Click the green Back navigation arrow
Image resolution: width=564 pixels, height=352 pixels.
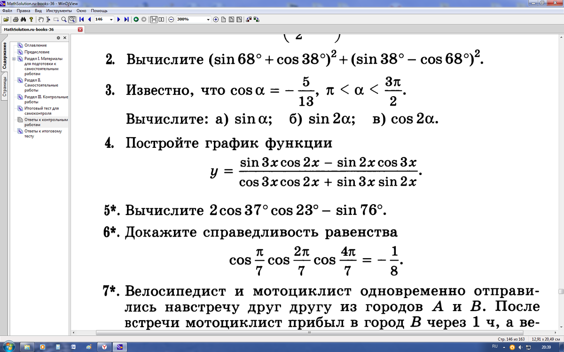[136, 20]
